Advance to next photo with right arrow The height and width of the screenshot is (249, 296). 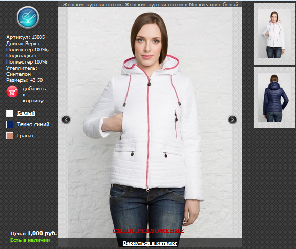pos(232,120)
